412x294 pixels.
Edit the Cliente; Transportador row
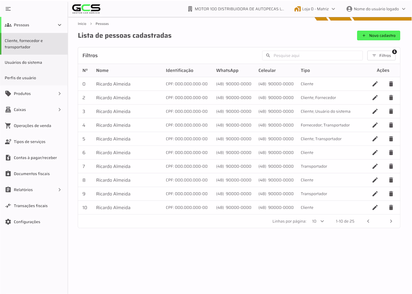coord(375,139)
